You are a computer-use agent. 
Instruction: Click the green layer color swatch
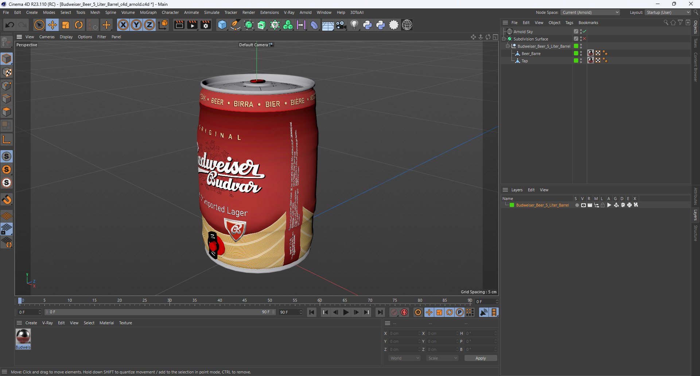click(512, 205)
